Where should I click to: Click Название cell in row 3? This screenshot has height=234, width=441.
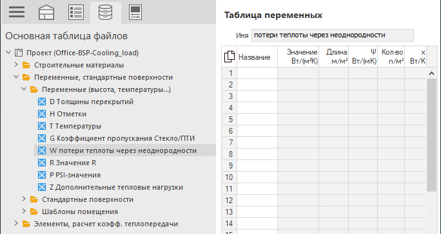point(257,96)
